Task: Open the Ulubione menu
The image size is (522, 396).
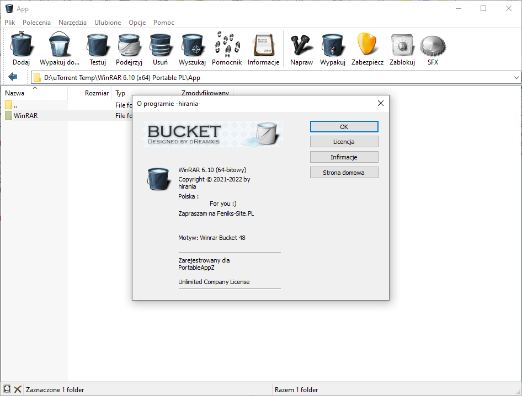Action: (x=108, y=22)
